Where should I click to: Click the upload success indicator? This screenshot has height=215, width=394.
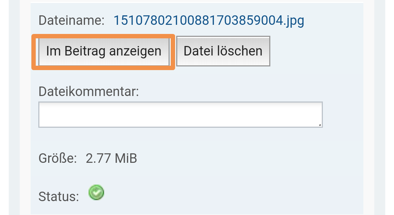[96, 192]
